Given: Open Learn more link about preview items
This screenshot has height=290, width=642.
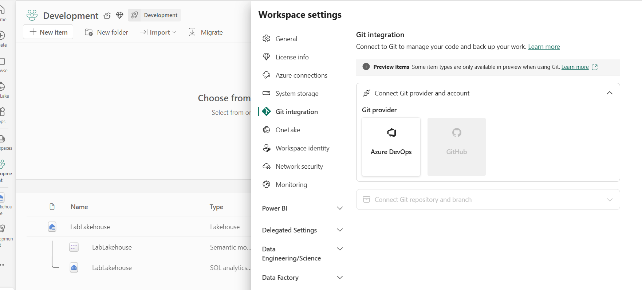Looking at the screenshot, I should point(575,67).
